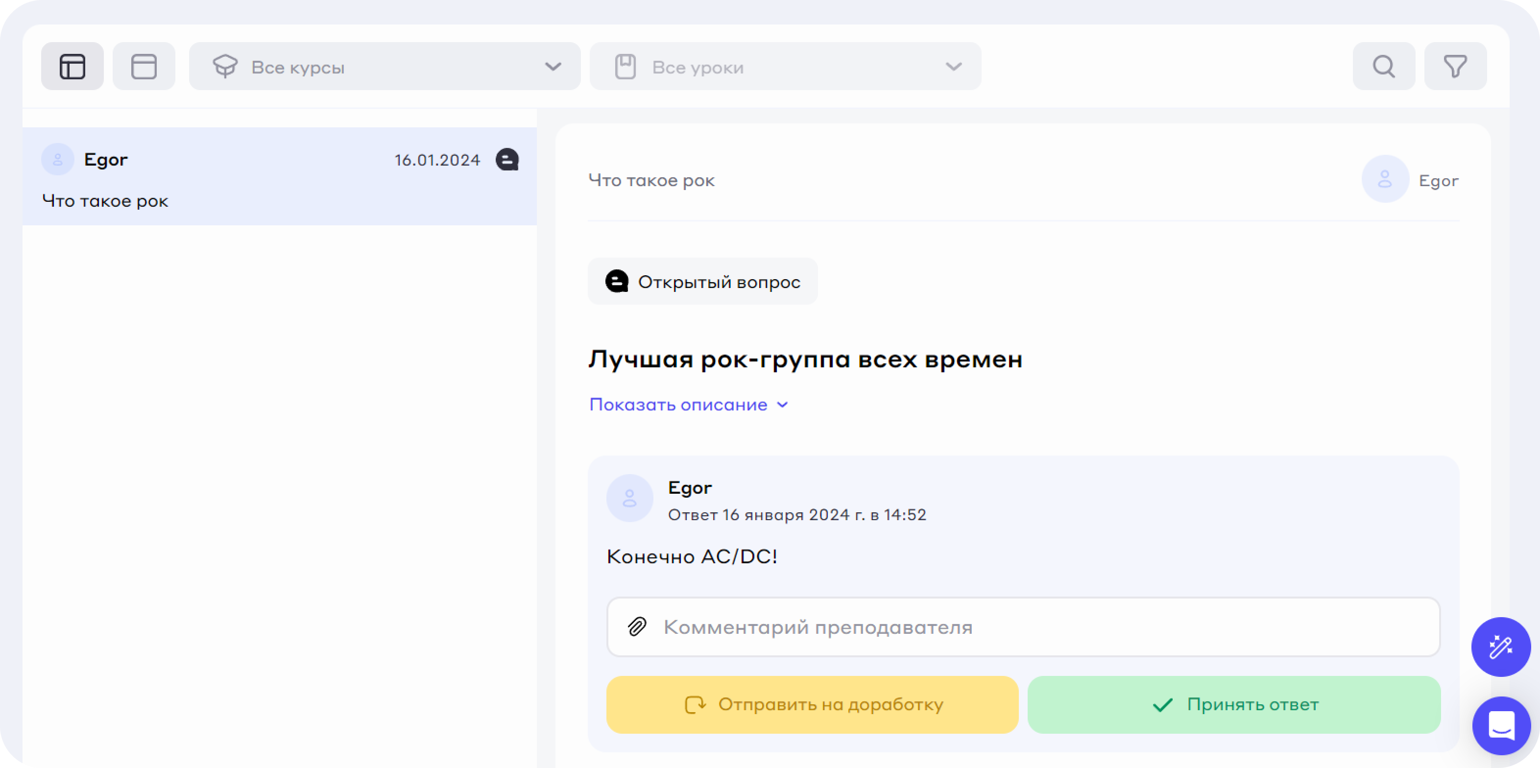The width and height of the screenshot is (1540, 768).
Task: Open the 'Все курсы' courses dropdown
Action: tap(385, 66)
